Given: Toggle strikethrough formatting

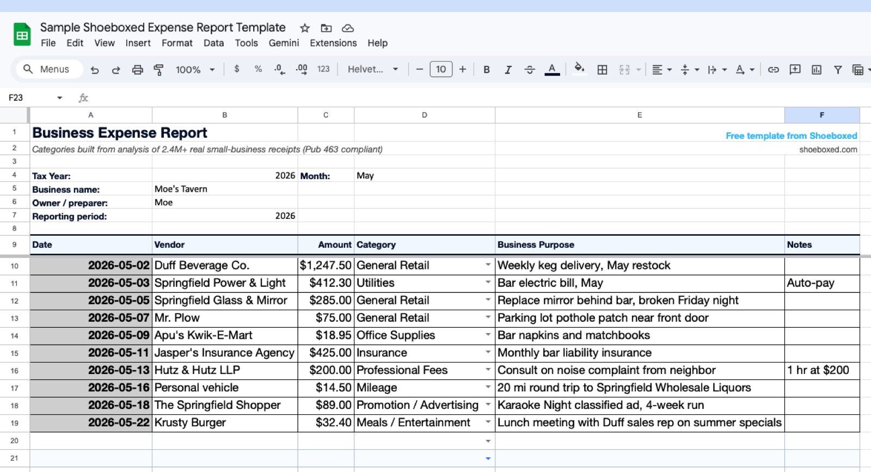Looking at the screenshot, I should tap(530, 70).
